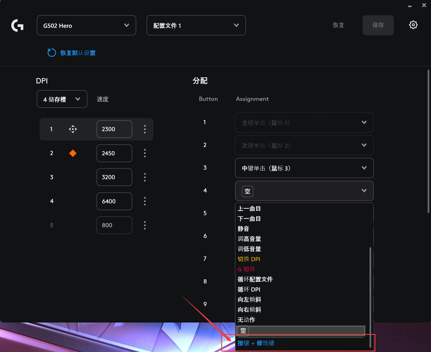Choose 循环配置文件 from the list

click(x=255, y=279)
